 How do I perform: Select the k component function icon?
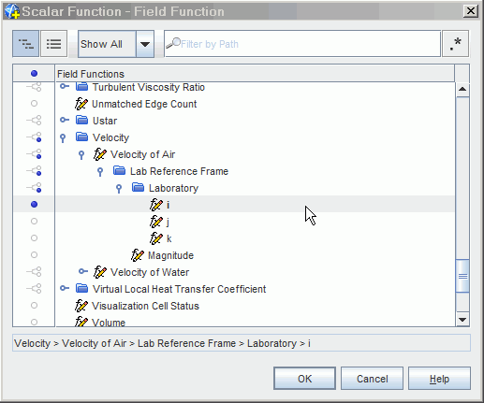(x=156, y=238)
